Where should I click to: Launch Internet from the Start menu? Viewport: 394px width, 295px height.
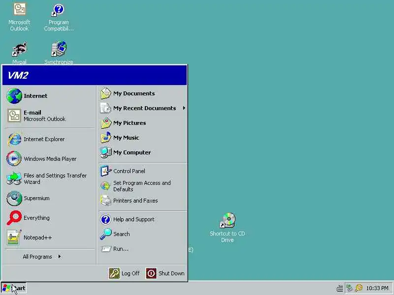(49, 96)
